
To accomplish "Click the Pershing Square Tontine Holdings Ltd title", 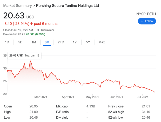I will [68, 6].
